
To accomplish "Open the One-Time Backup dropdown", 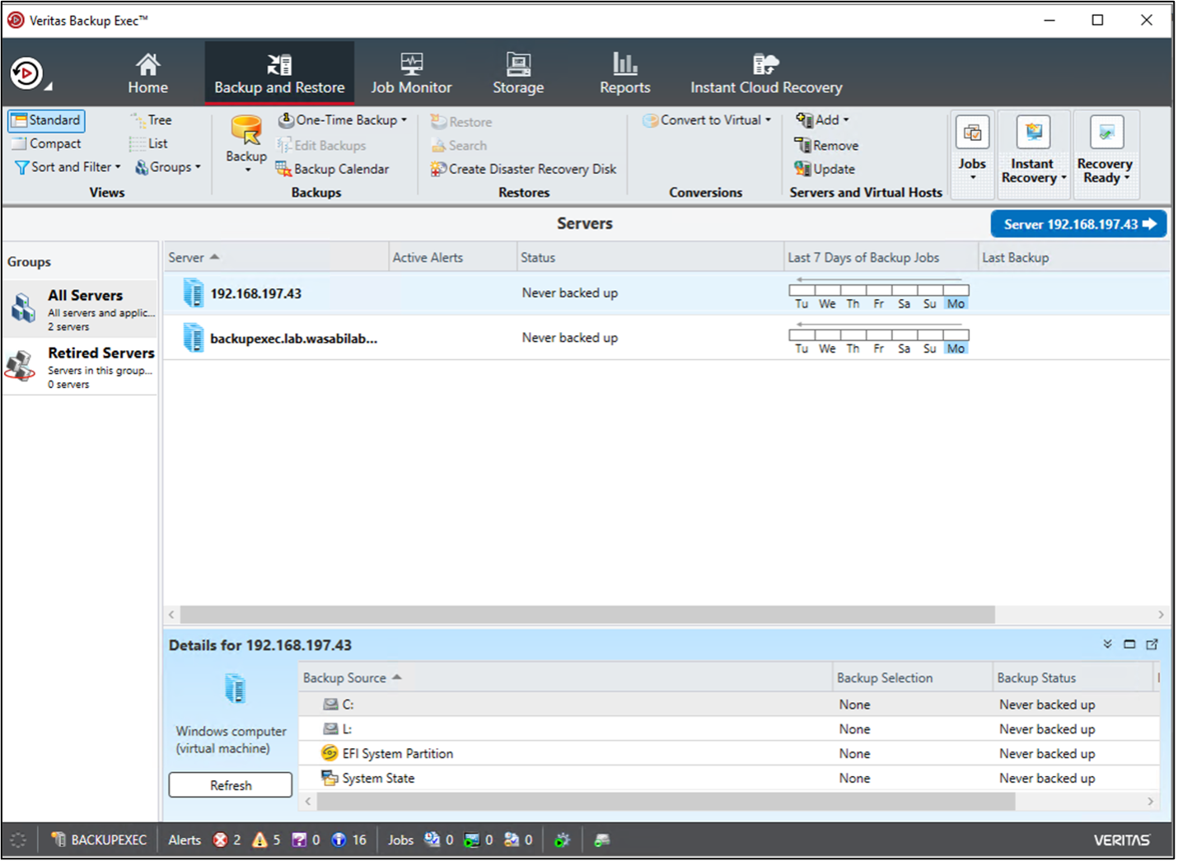I will [x=343, y=120].
